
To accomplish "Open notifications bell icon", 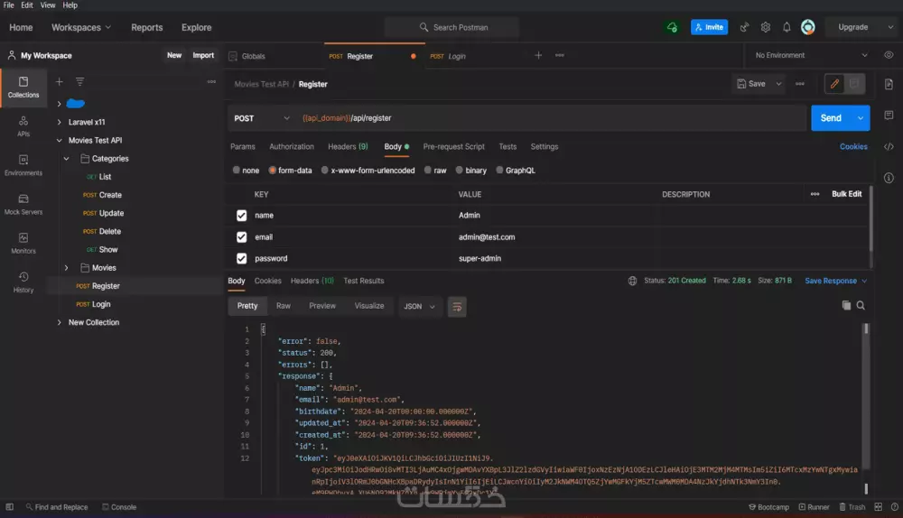I will click(x=787, y=27).
